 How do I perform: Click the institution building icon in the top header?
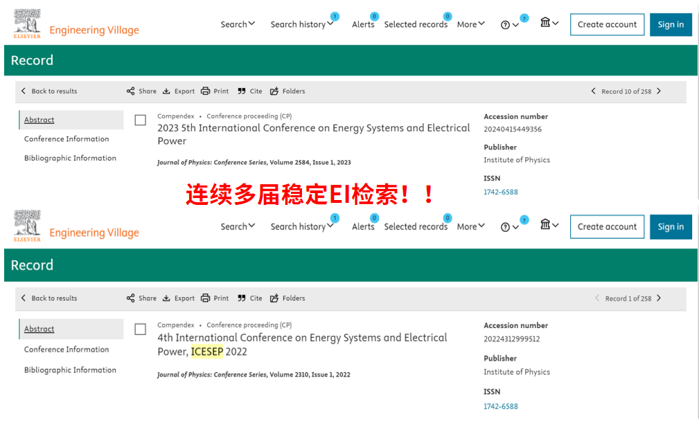point(545,22)
